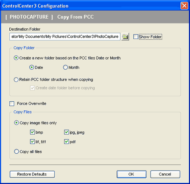Screen dimensions: 190x184
Task: Uncheck the jpg, jpeg file type
Action: click(x=66, y=132)
